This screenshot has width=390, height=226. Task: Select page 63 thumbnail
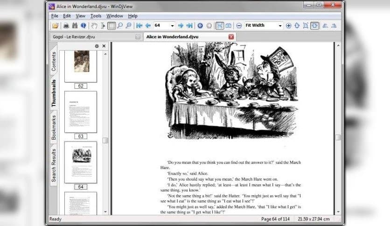[81, 112]
